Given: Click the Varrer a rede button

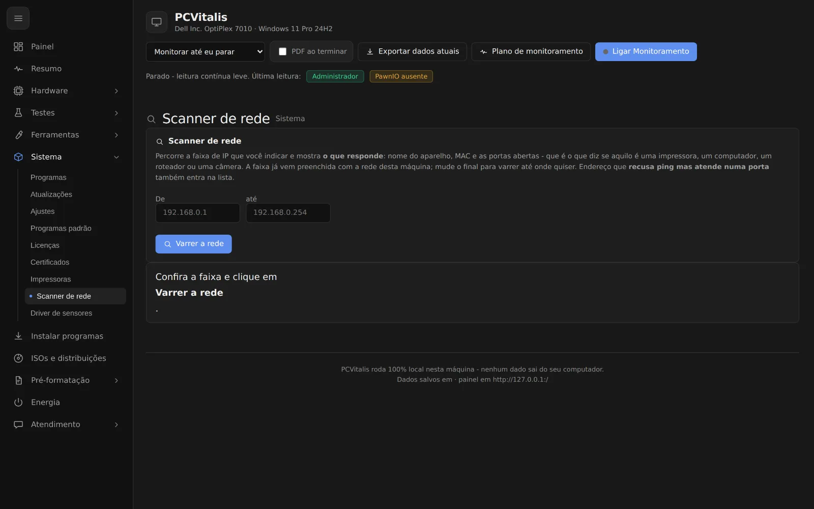Looking at the screenshot, I should coord(193,244).
